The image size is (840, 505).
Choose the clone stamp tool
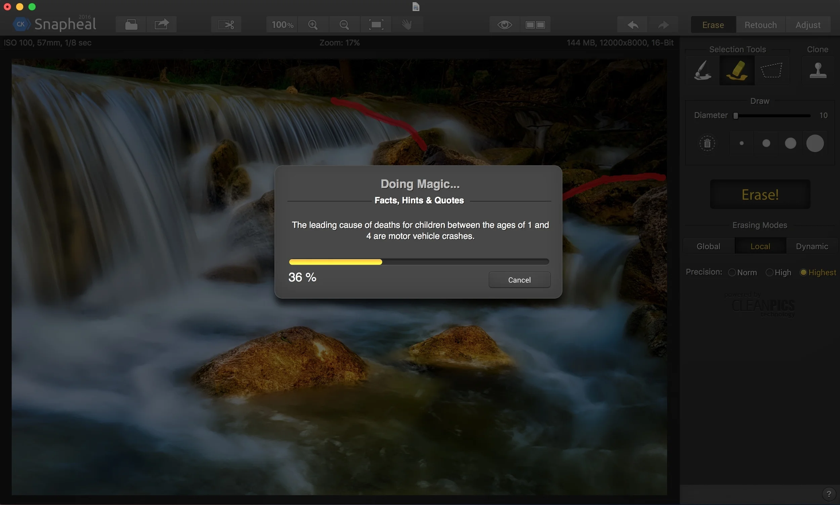click(818, 70)
